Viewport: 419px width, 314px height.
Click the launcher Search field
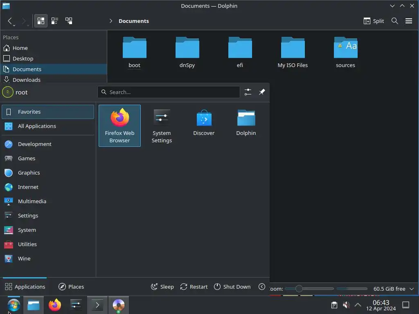(x=169, y=92)
